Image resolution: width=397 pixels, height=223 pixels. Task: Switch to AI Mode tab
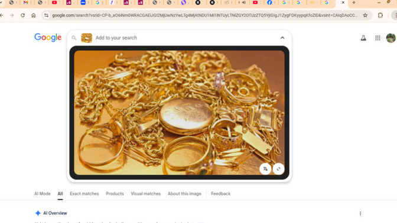pyautogui.click(x=43, y=194)
